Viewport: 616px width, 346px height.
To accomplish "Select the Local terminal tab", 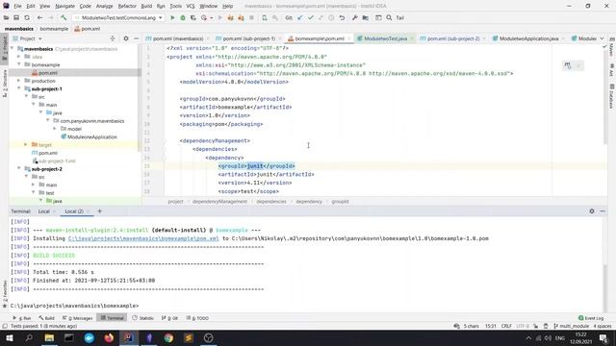I will (43, 211).
